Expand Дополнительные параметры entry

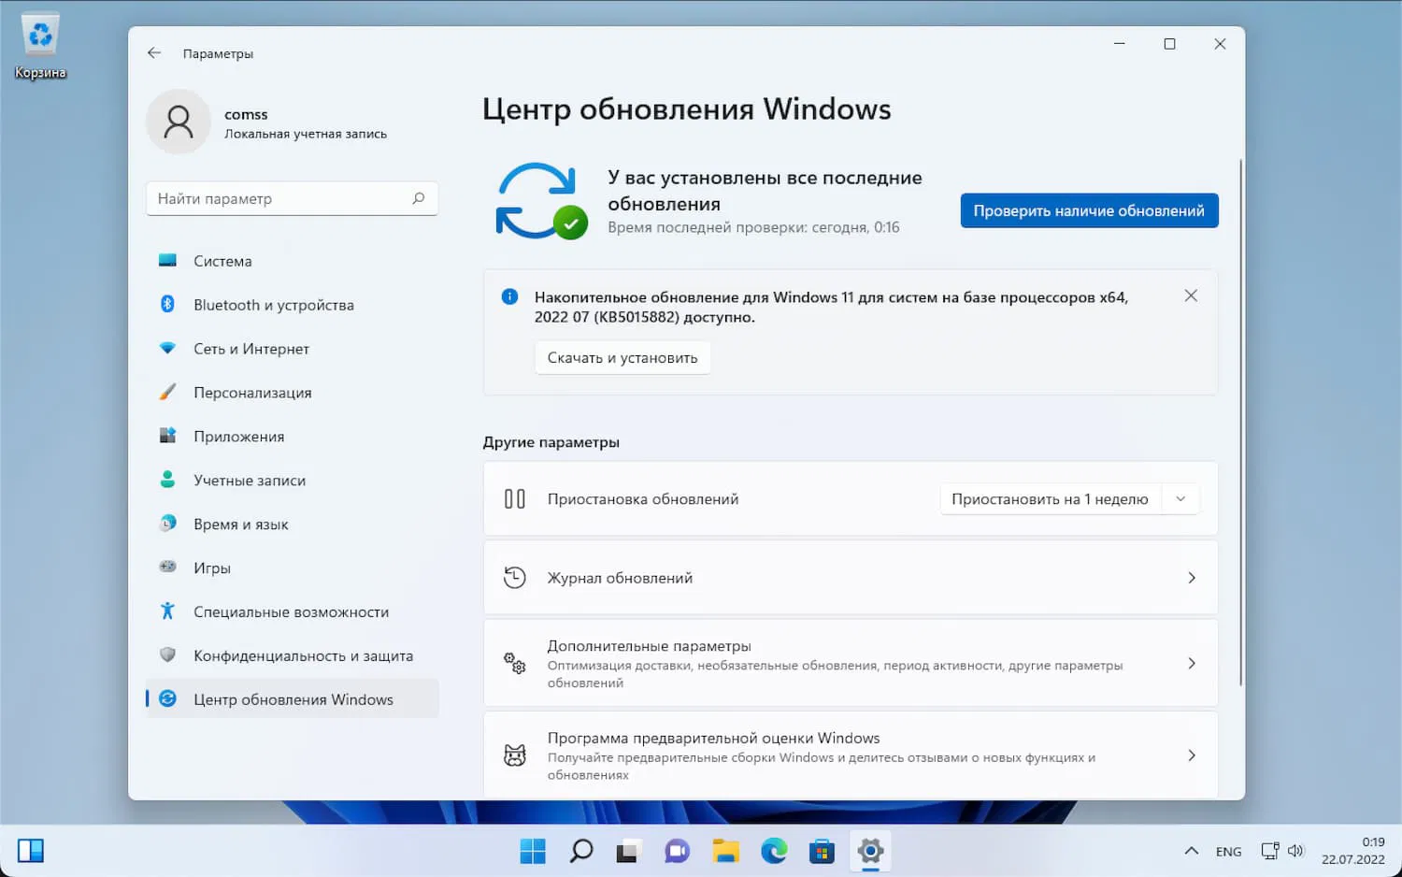[x=851, y=663]
